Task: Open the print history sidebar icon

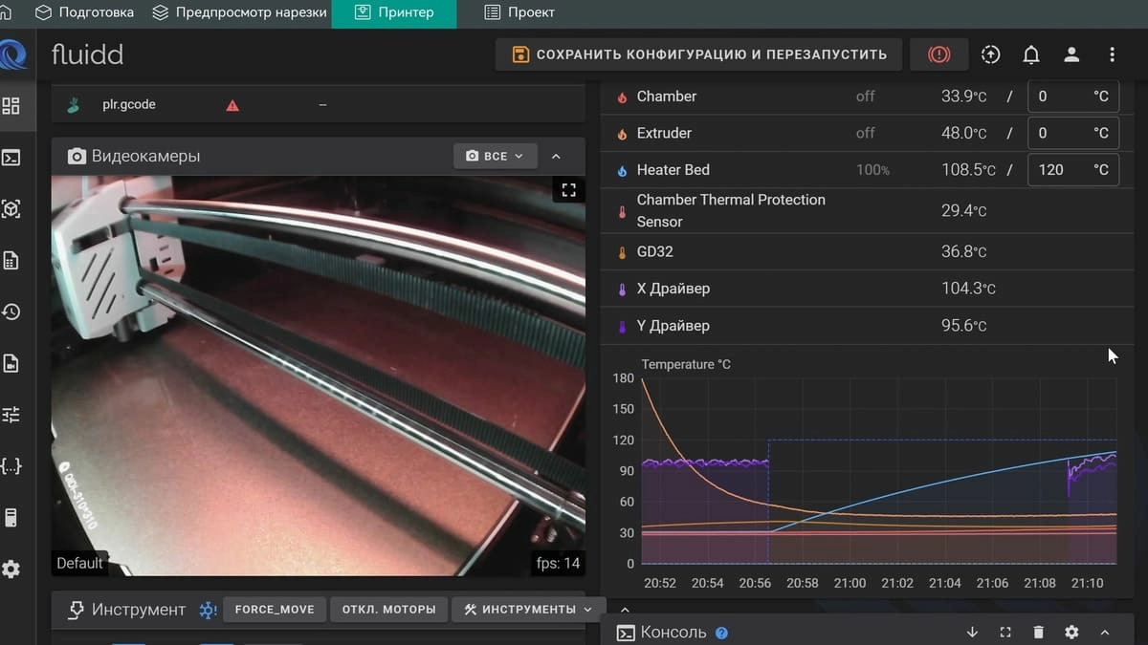Action: [x=11, y=312]
